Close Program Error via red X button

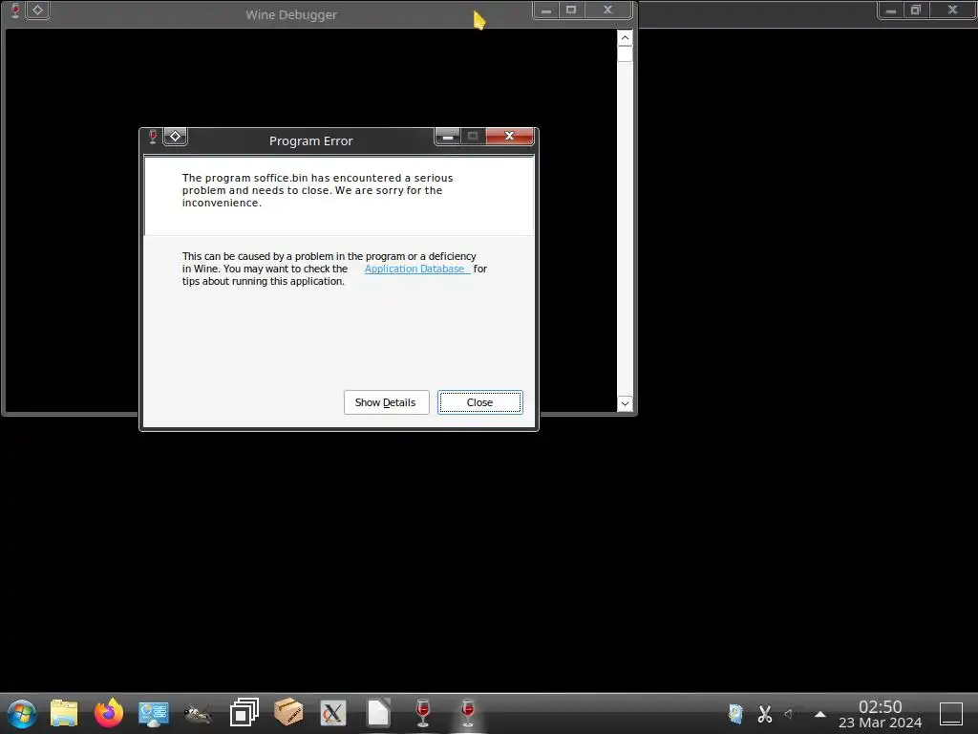click(x=510, y=136)
